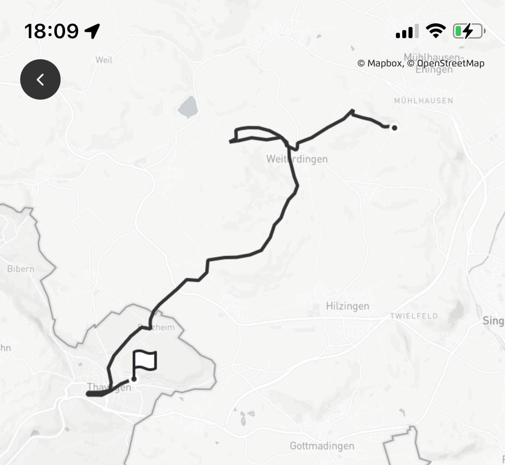This screenshot has width=505, height=465.
Task: Tap the MÜHLHAUSEN area label
Action: point(423,101)
